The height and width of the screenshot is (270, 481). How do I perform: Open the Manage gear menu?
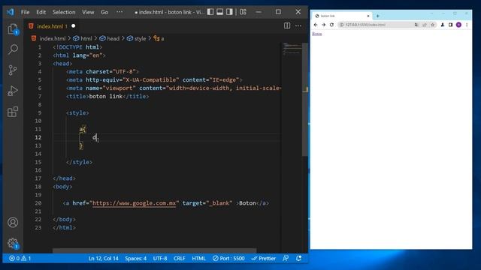click(x=13, y=243)
